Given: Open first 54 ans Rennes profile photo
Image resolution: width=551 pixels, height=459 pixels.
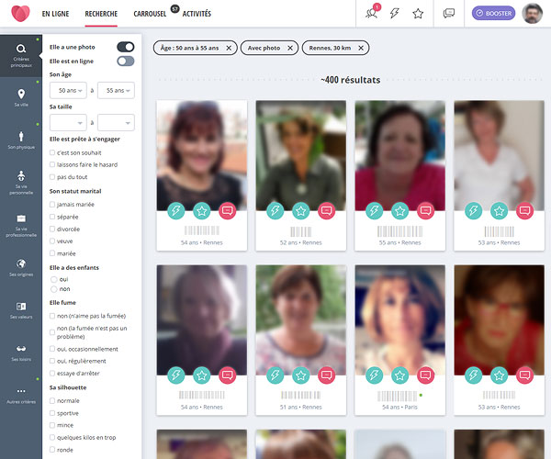Looking at the screenshot, I should pos(202,155).
